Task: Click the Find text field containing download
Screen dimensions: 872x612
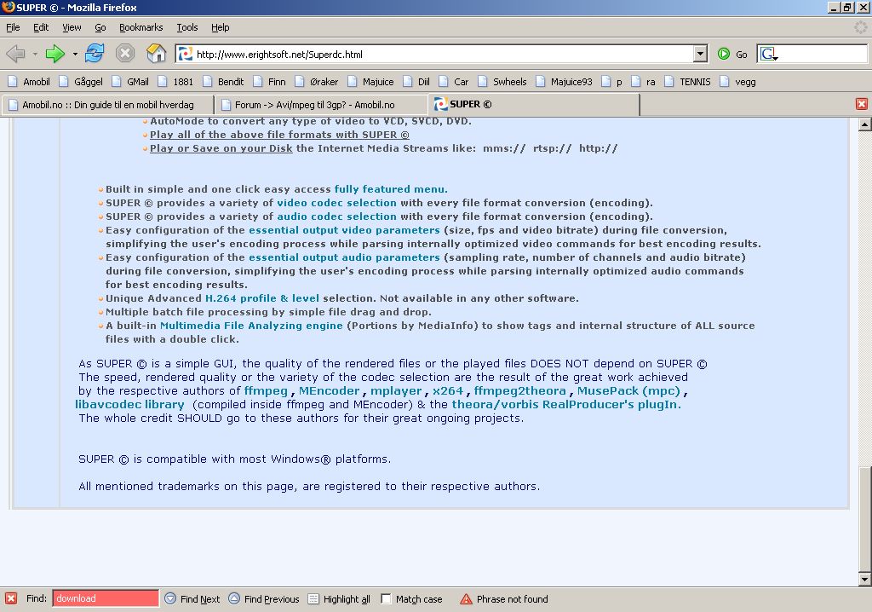Action: point(106,598)
